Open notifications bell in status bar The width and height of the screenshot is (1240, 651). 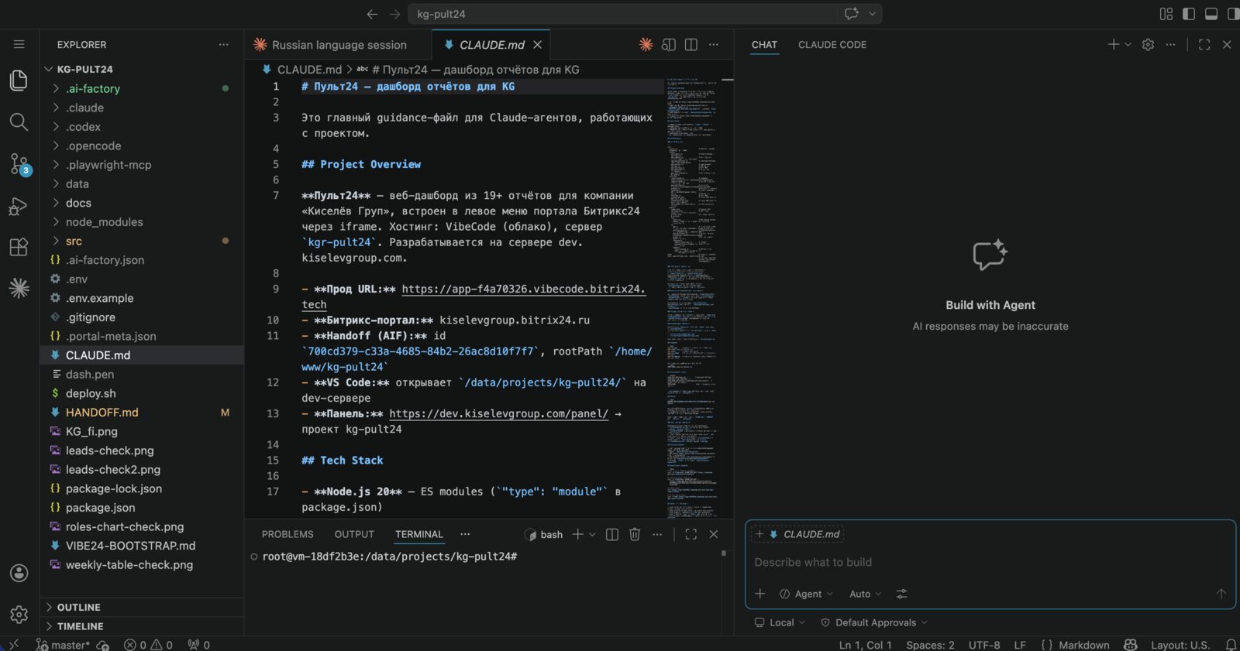pos(1231,645)
